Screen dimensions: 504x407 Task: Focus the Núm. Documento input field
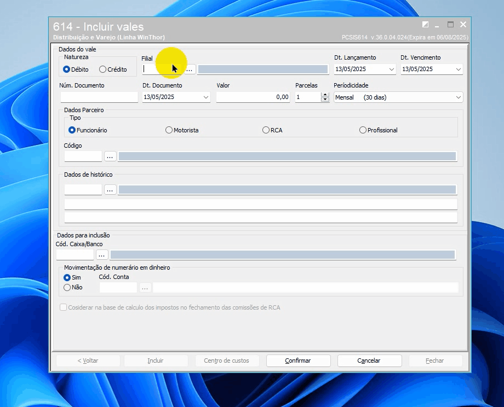(x=99, y=97)
